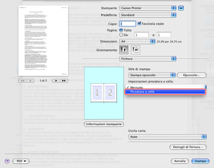Viewport: 214px width, 168px height.
Task: Select Tutto pages radio button
Action: tap(122, 30)
